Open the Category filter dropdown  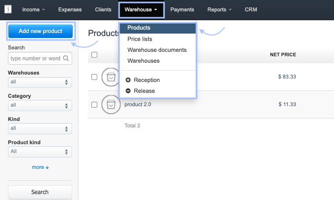tap(40, 105)
